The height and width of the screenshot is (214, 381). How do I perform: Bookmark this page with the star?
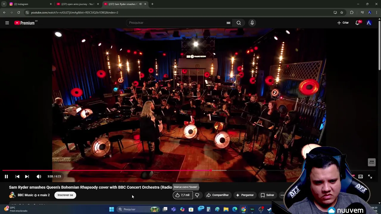(342, 12)
